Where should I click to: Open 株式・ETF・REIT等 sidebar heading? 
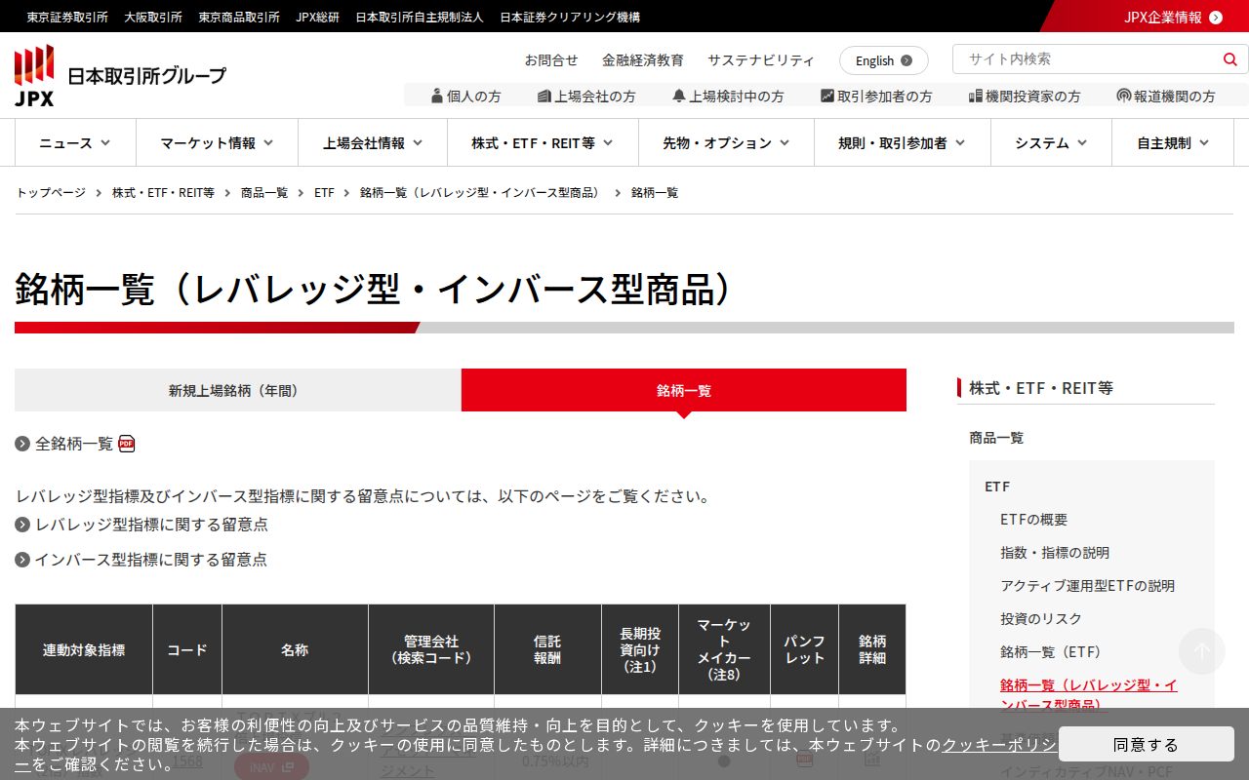pyautogui.click(x=1041, y=388)
